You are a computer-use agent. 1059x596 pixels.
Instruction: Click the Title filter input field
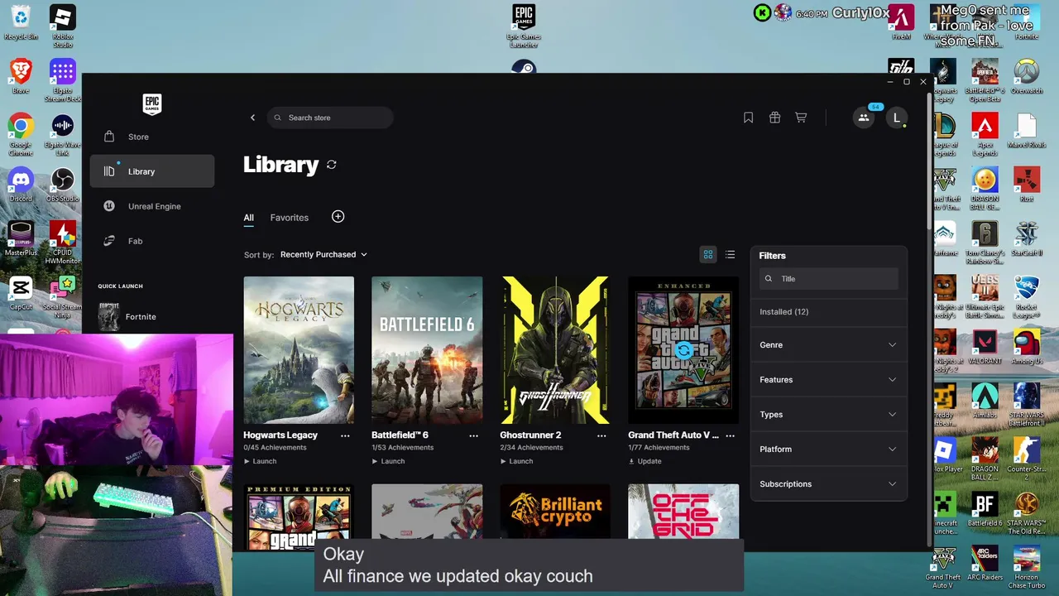pyautogui.click(x=829, y=279)
